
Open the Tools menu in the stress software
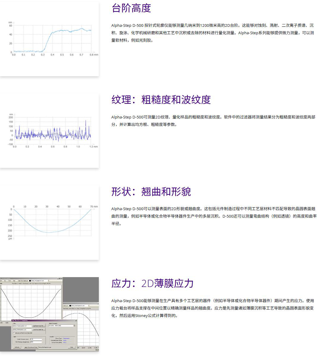pyautogui.click(x=9, y=281)
